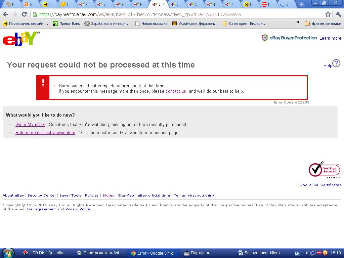Click the EN language indicator

297,253
